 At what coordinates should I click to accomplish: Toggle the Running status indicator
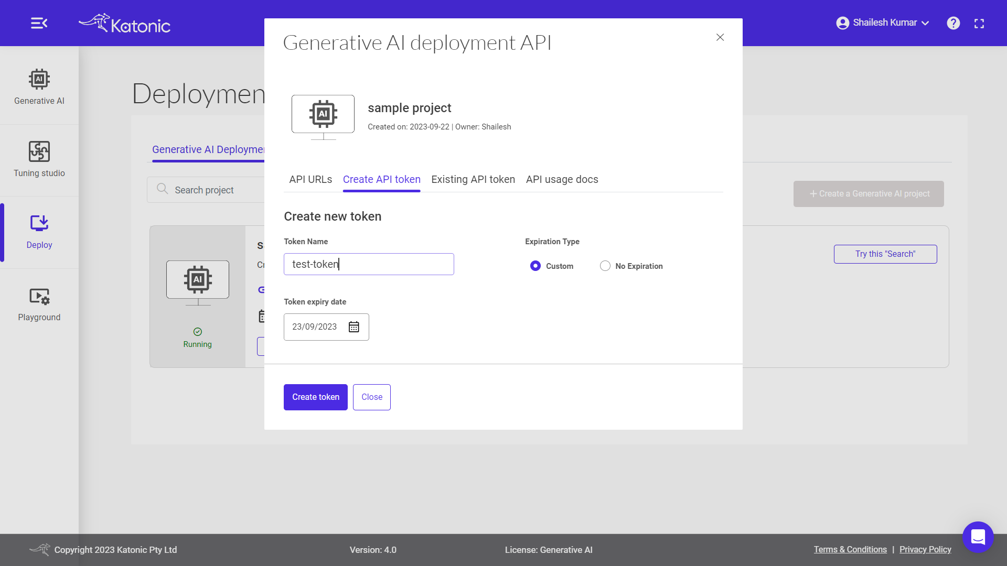coord(198,338)
